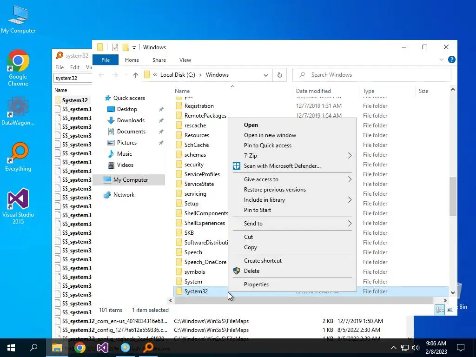The width and height of the screenshot is (476, 357).
Task: Click New folder quick access toolbar icon
Action: click(x=126, y=47)
